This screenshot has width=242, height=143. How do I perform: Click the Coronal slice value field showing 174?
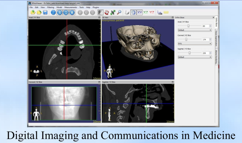(x=206, y=39)
